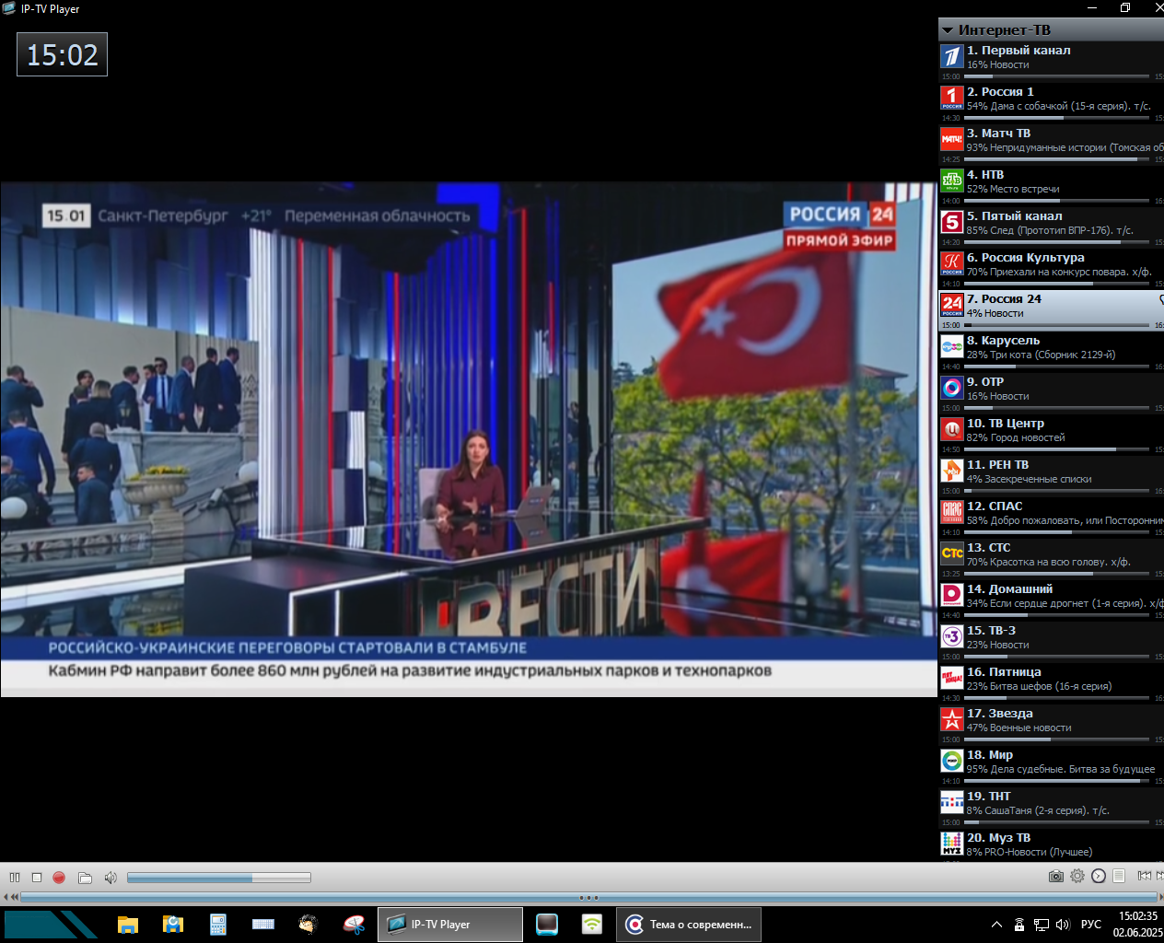The height and width of the screenshot is (943, 1164).
Task: Click the РЕН ТВ logo icon
Action: click(x=952, y=471)
